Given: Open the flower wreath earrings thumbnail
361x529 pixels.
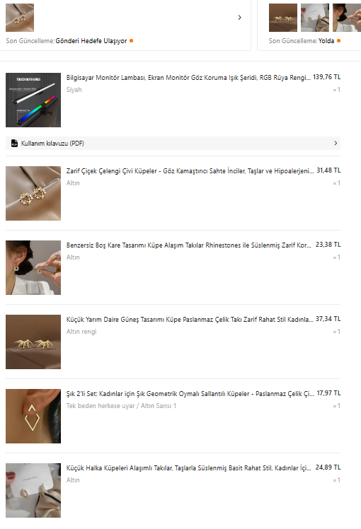Looking at the screenshot, I should (33, 193).
